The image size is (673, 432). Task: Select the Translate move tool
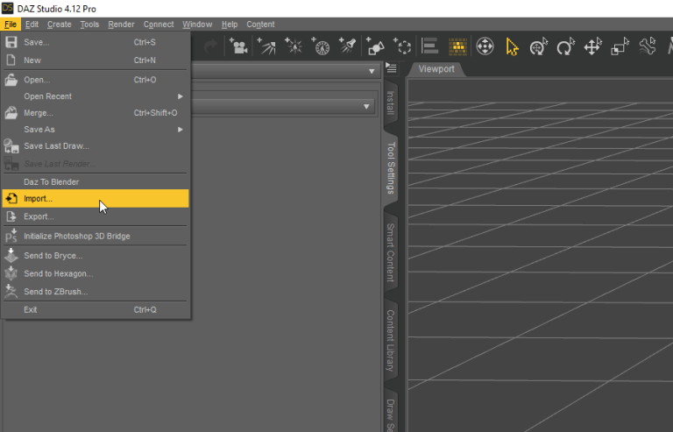pos(592,46)
